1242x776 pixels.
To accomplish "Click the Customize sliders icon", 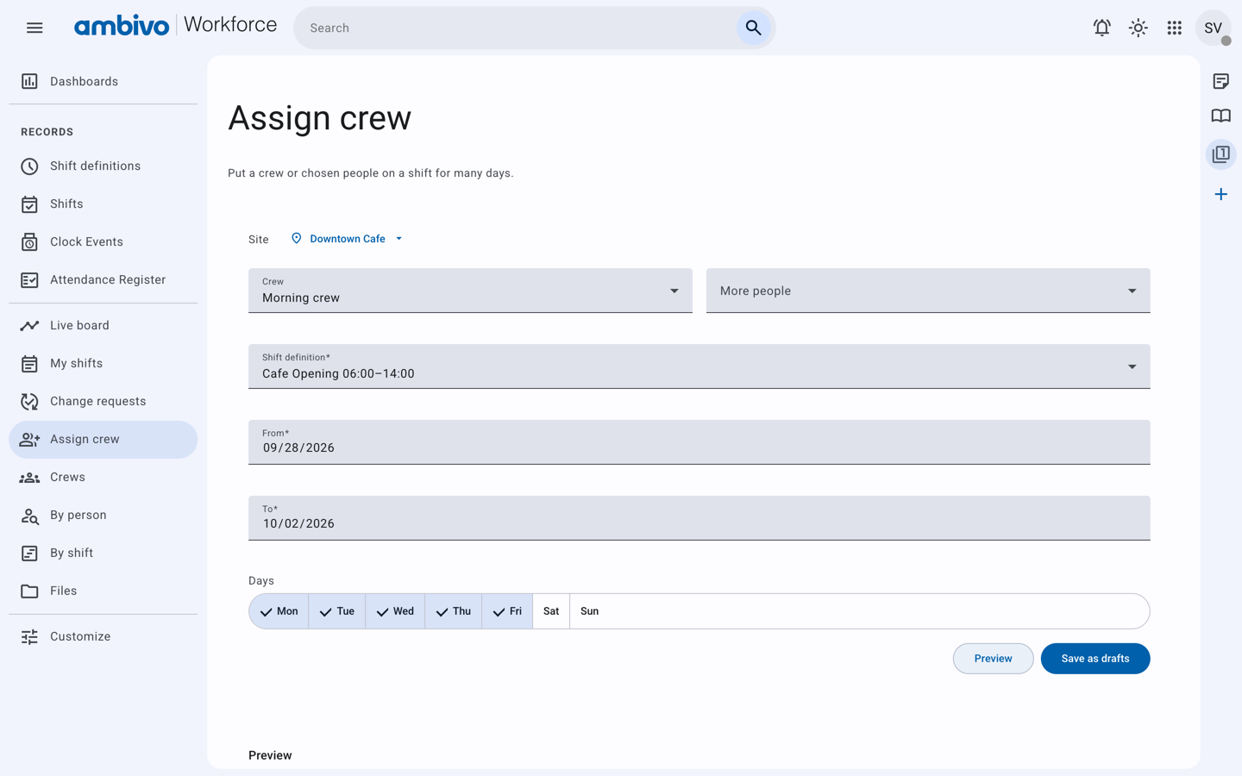I will [29, 636].
